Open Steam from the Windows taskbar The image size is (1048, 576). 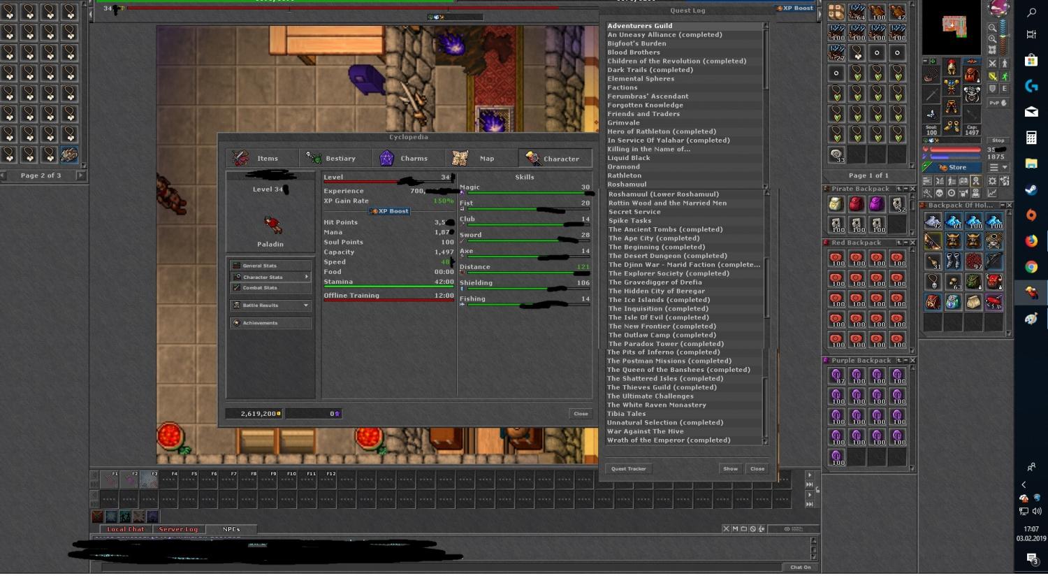(1031, 189)
